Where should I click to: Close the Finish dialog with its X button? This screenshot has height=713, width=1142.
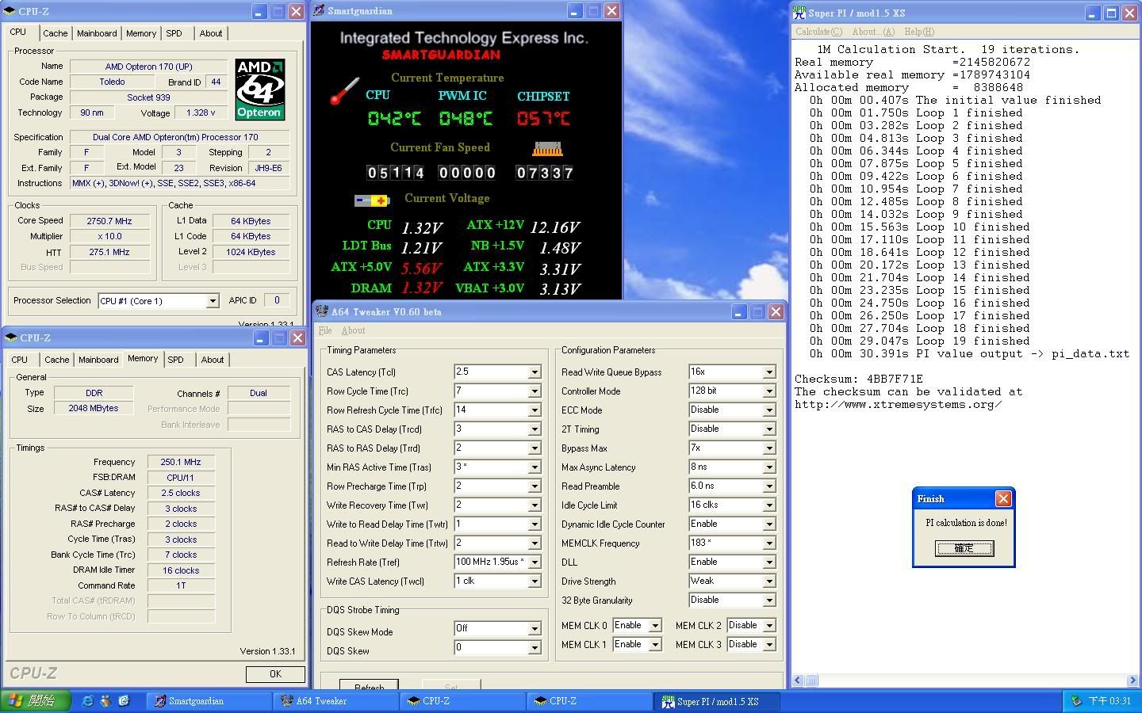pos(1003,498)
